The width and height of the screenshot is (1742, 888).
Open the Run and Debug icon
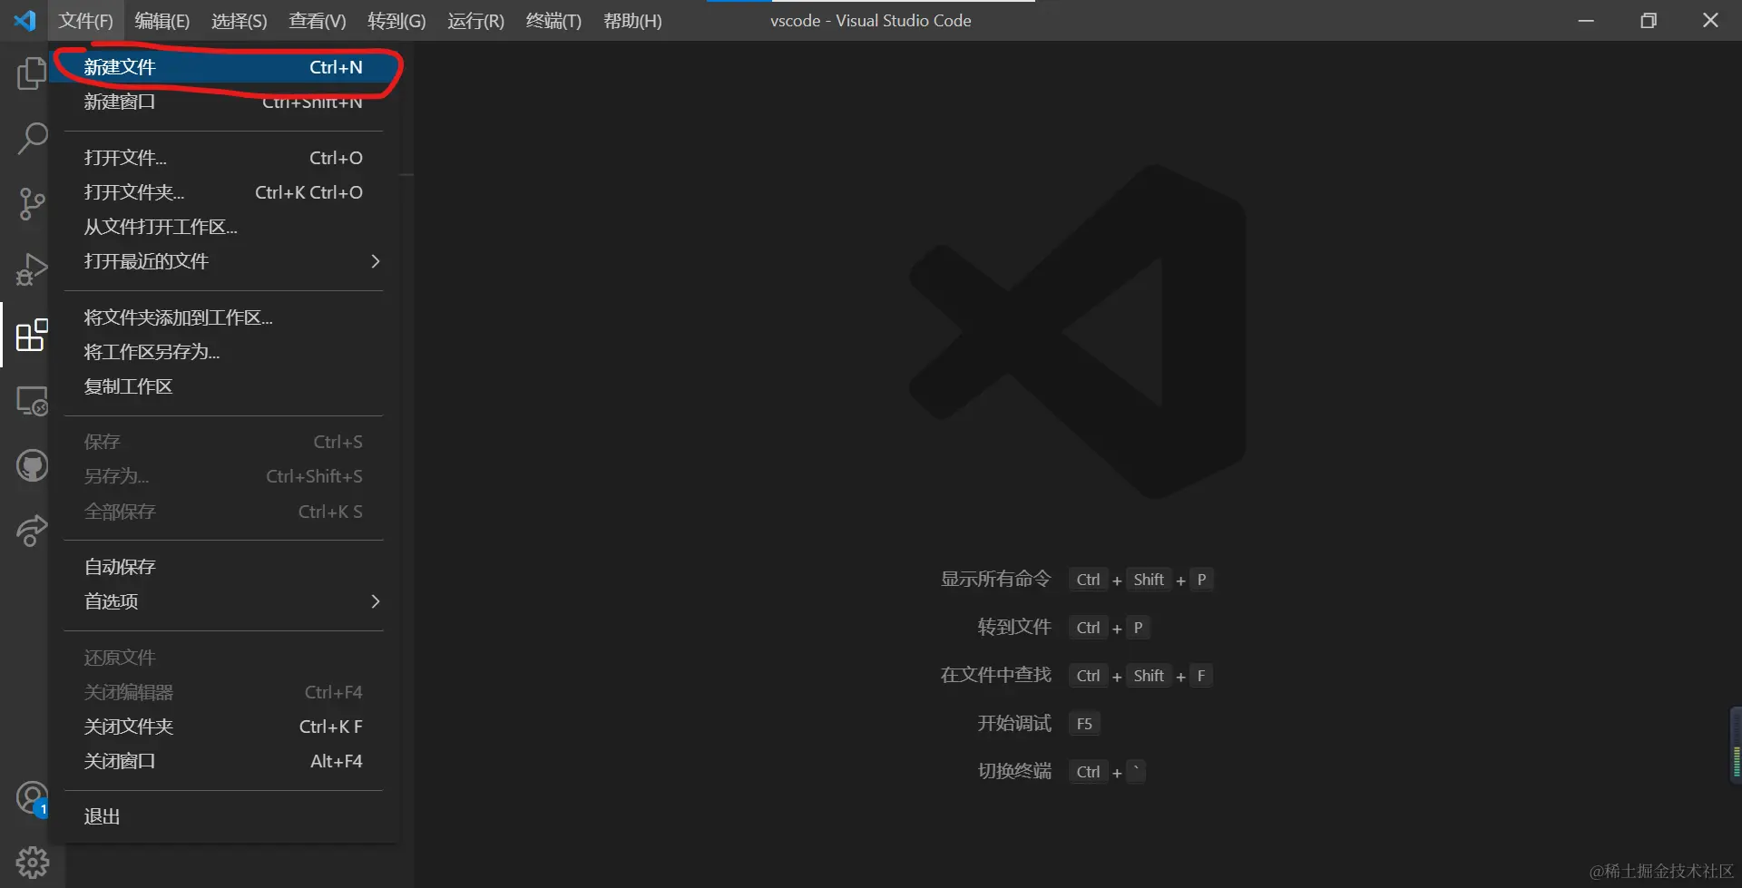click(32, 269)
